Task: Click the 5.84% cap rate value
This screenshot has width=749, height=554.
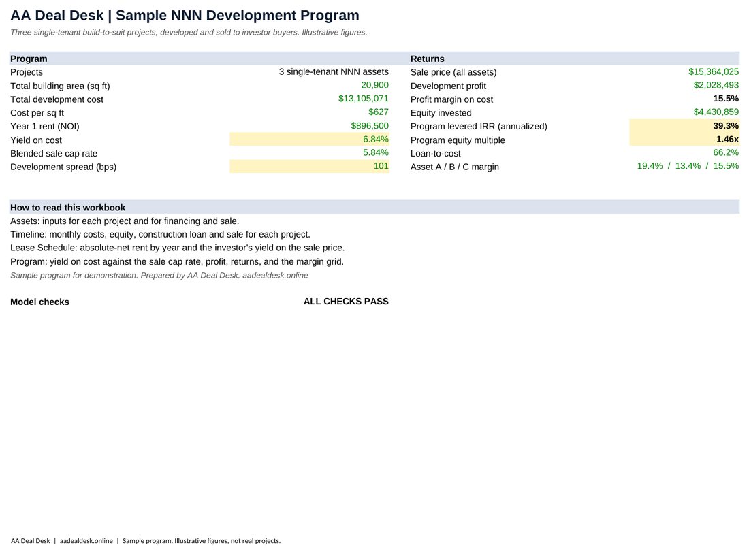Action: pos(375,152)
